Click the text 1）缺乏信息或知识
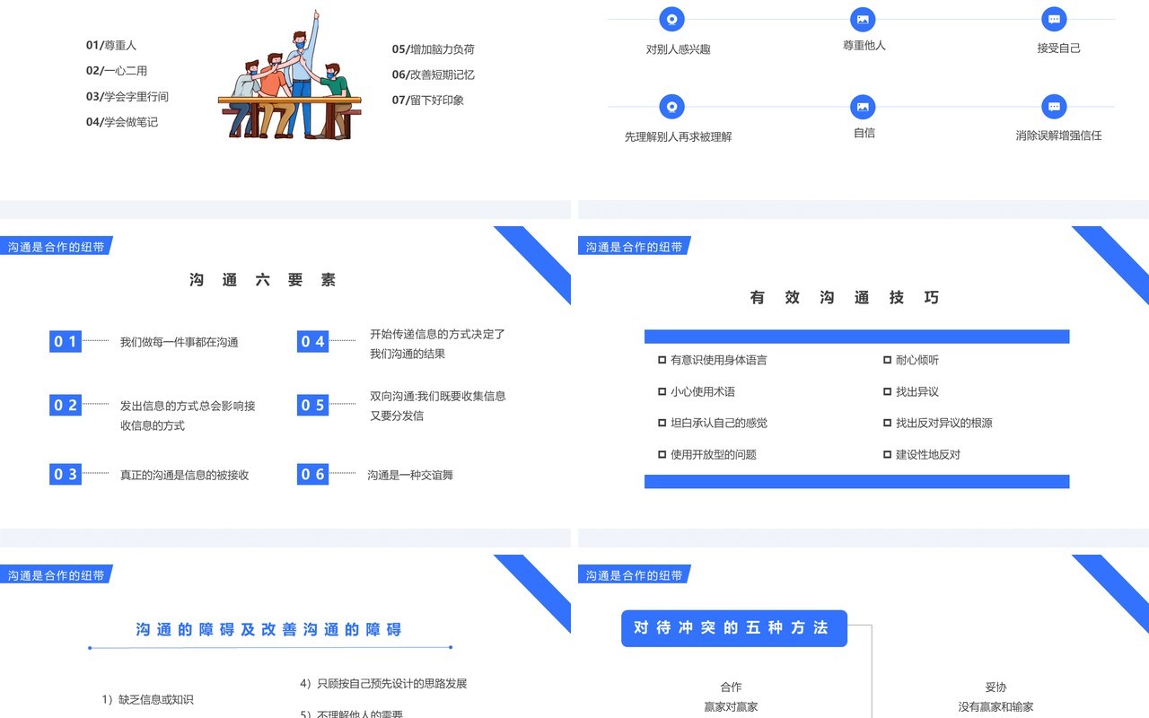 click(x=147, y=699)
